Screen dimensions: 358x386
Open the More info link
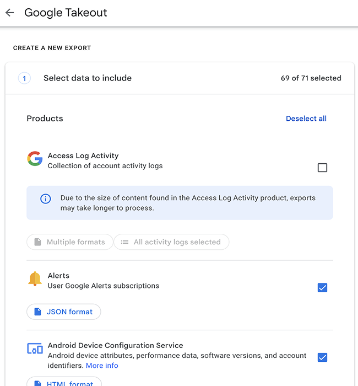pos(102,366)
